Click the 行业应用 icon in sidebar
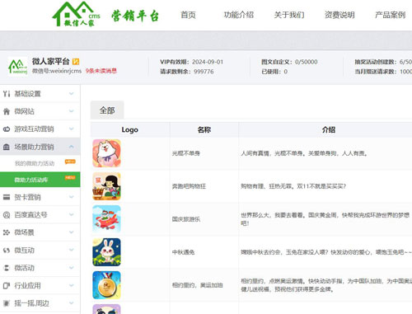Viewport: 412px width, 314px height. click(x=7, y=285)
